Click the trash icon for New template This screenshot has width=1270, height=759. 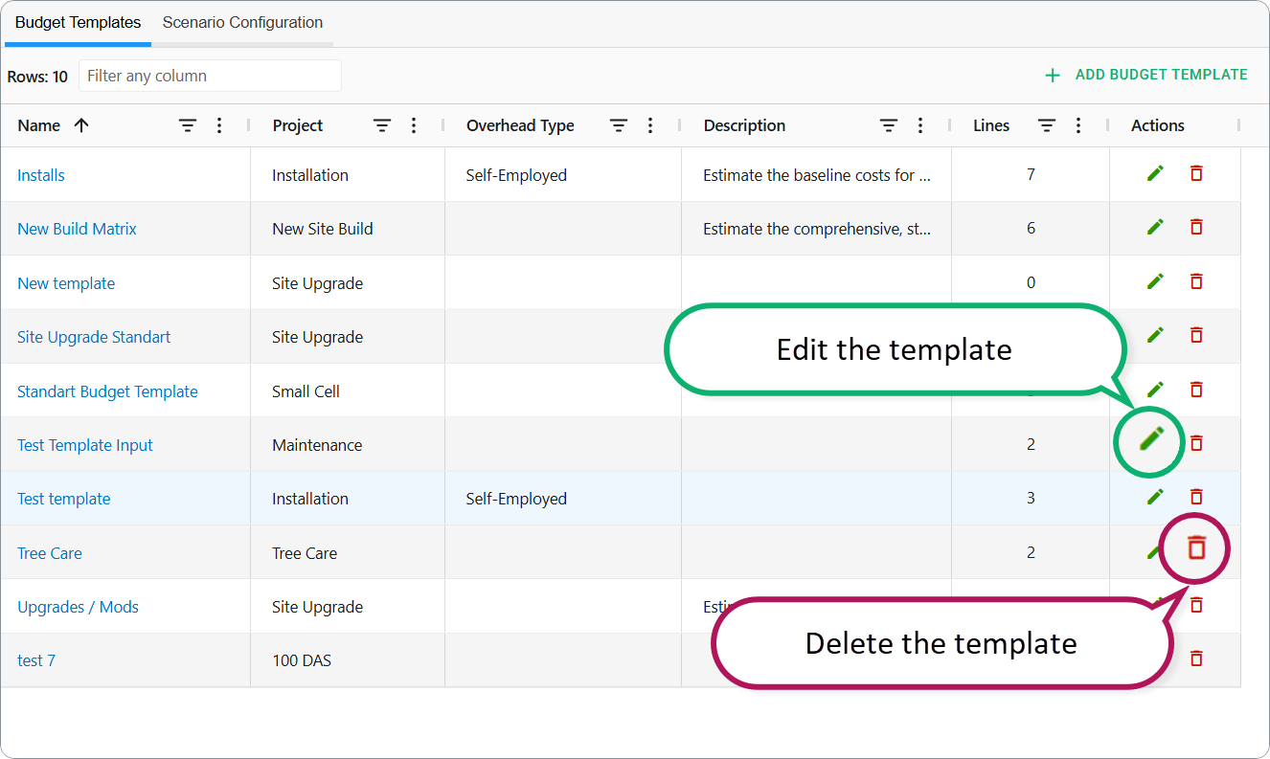[1196, 281]
